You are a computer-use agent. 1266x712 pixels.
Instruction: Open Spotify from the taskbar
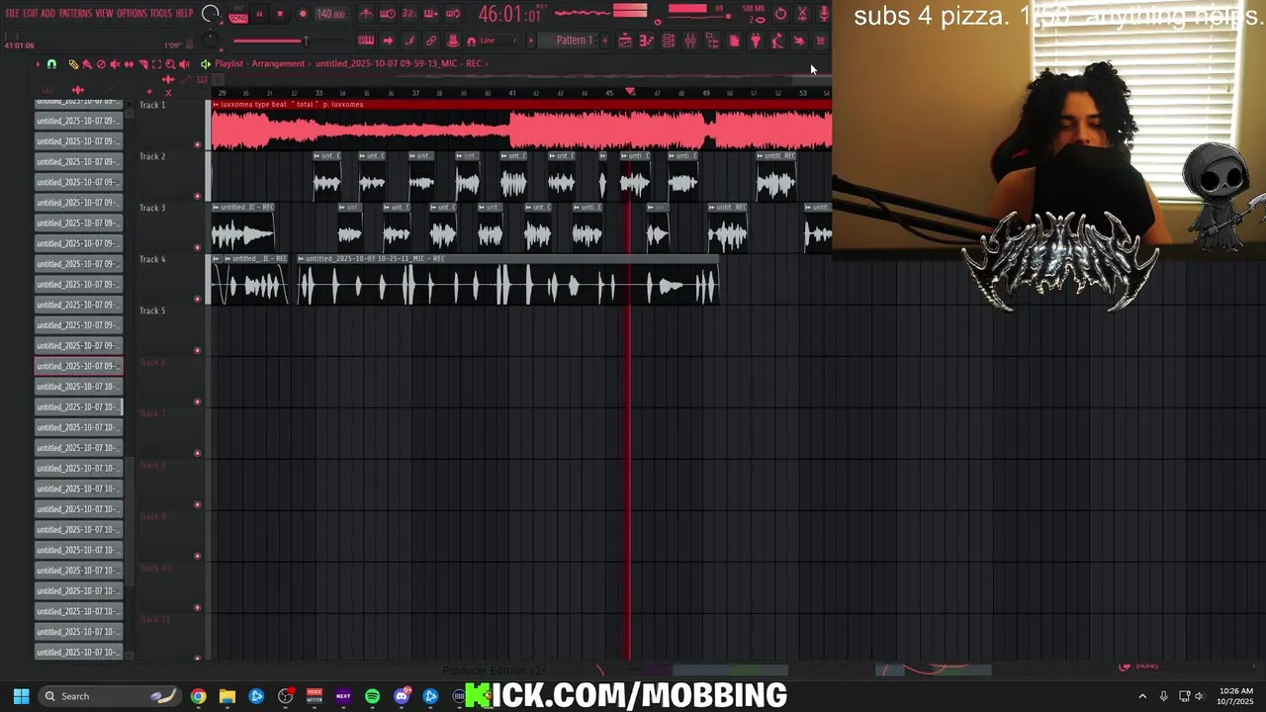pyautogui.click(x=372, y=696)
